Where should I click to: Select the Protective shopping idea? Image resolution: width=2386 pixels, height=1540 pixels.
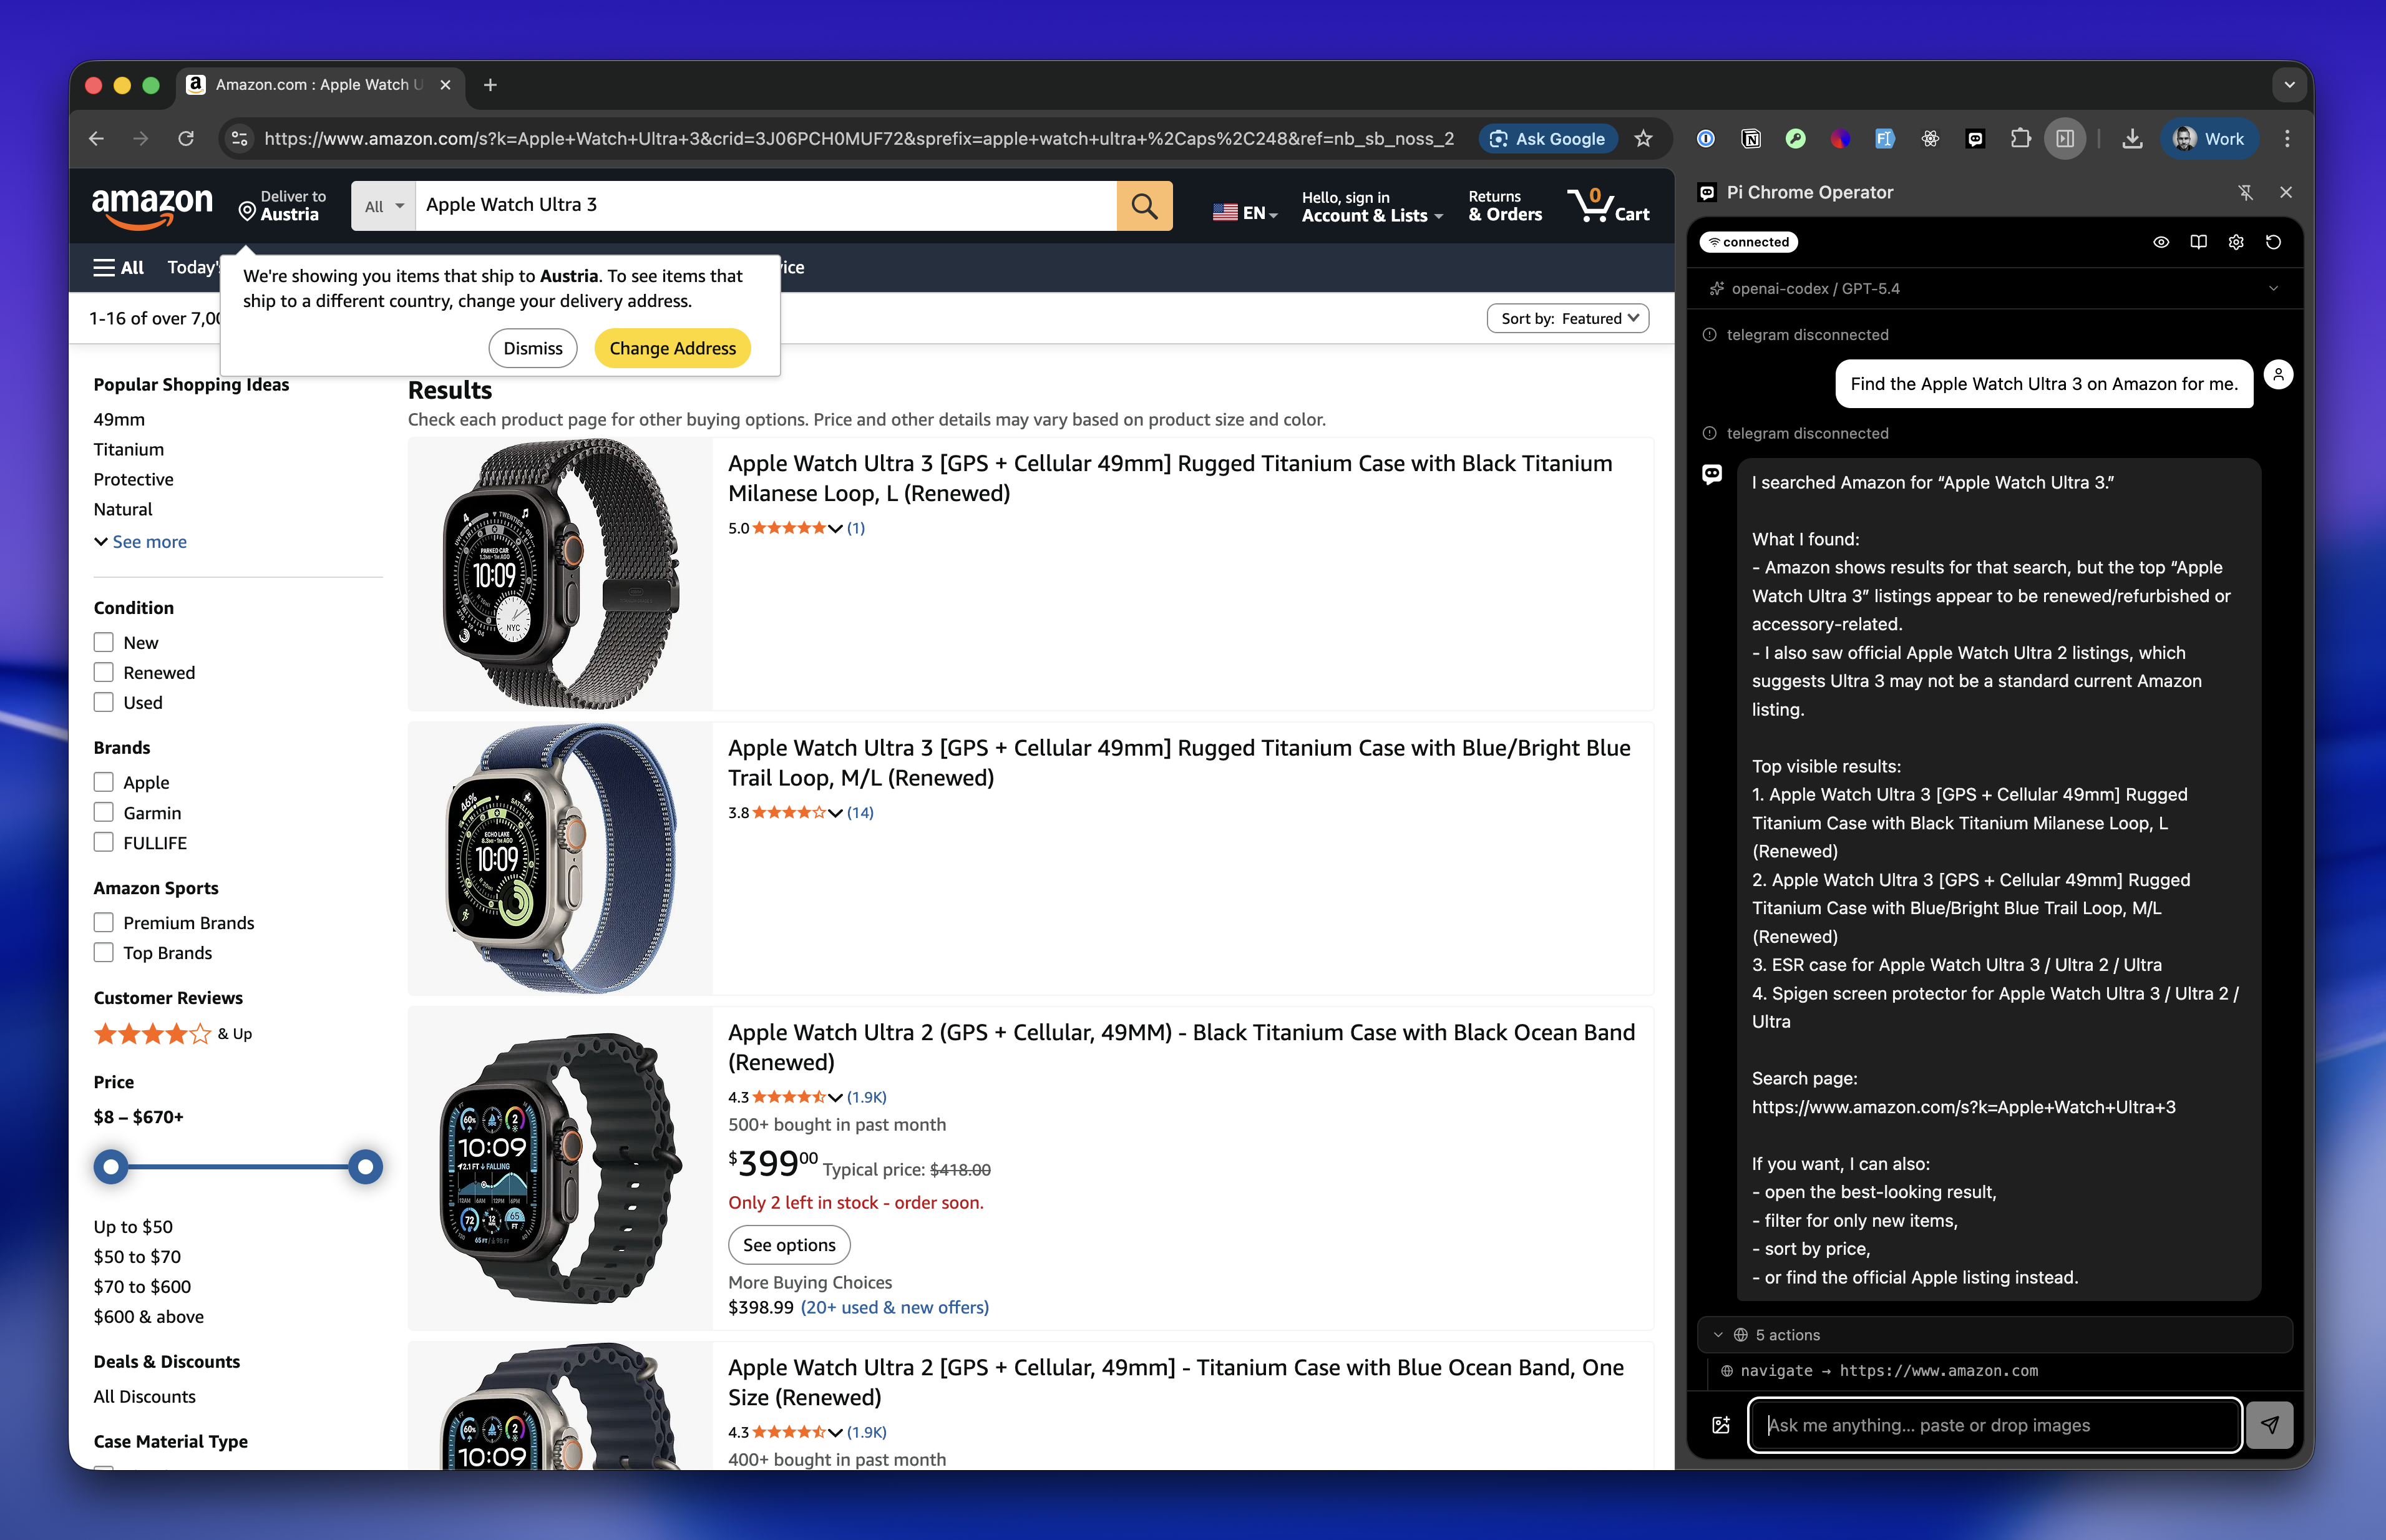[x=134, y=479]
